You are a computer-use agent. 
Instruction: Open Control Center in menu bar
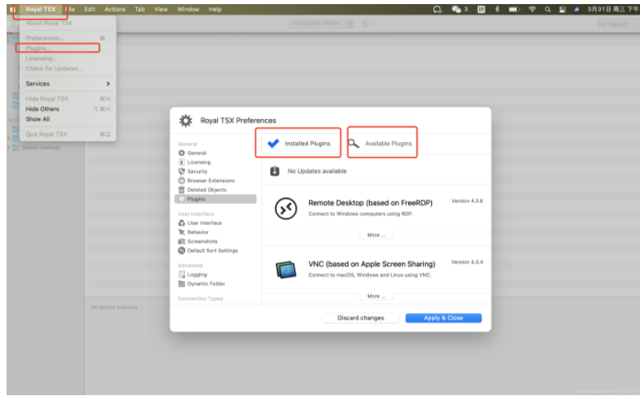click(x=563, y=9)
